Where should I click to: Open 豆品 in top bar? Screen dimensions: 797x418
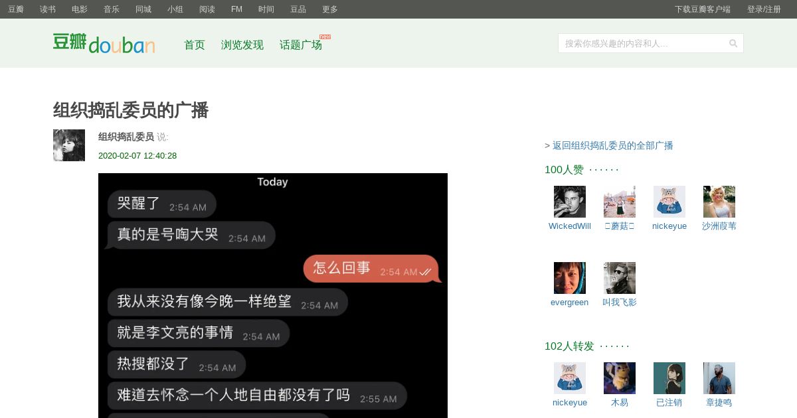[x=298, y=9]
